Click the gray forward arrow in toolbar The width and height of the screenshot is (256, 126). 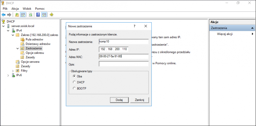pyautogui.click(x=9, y=15)
